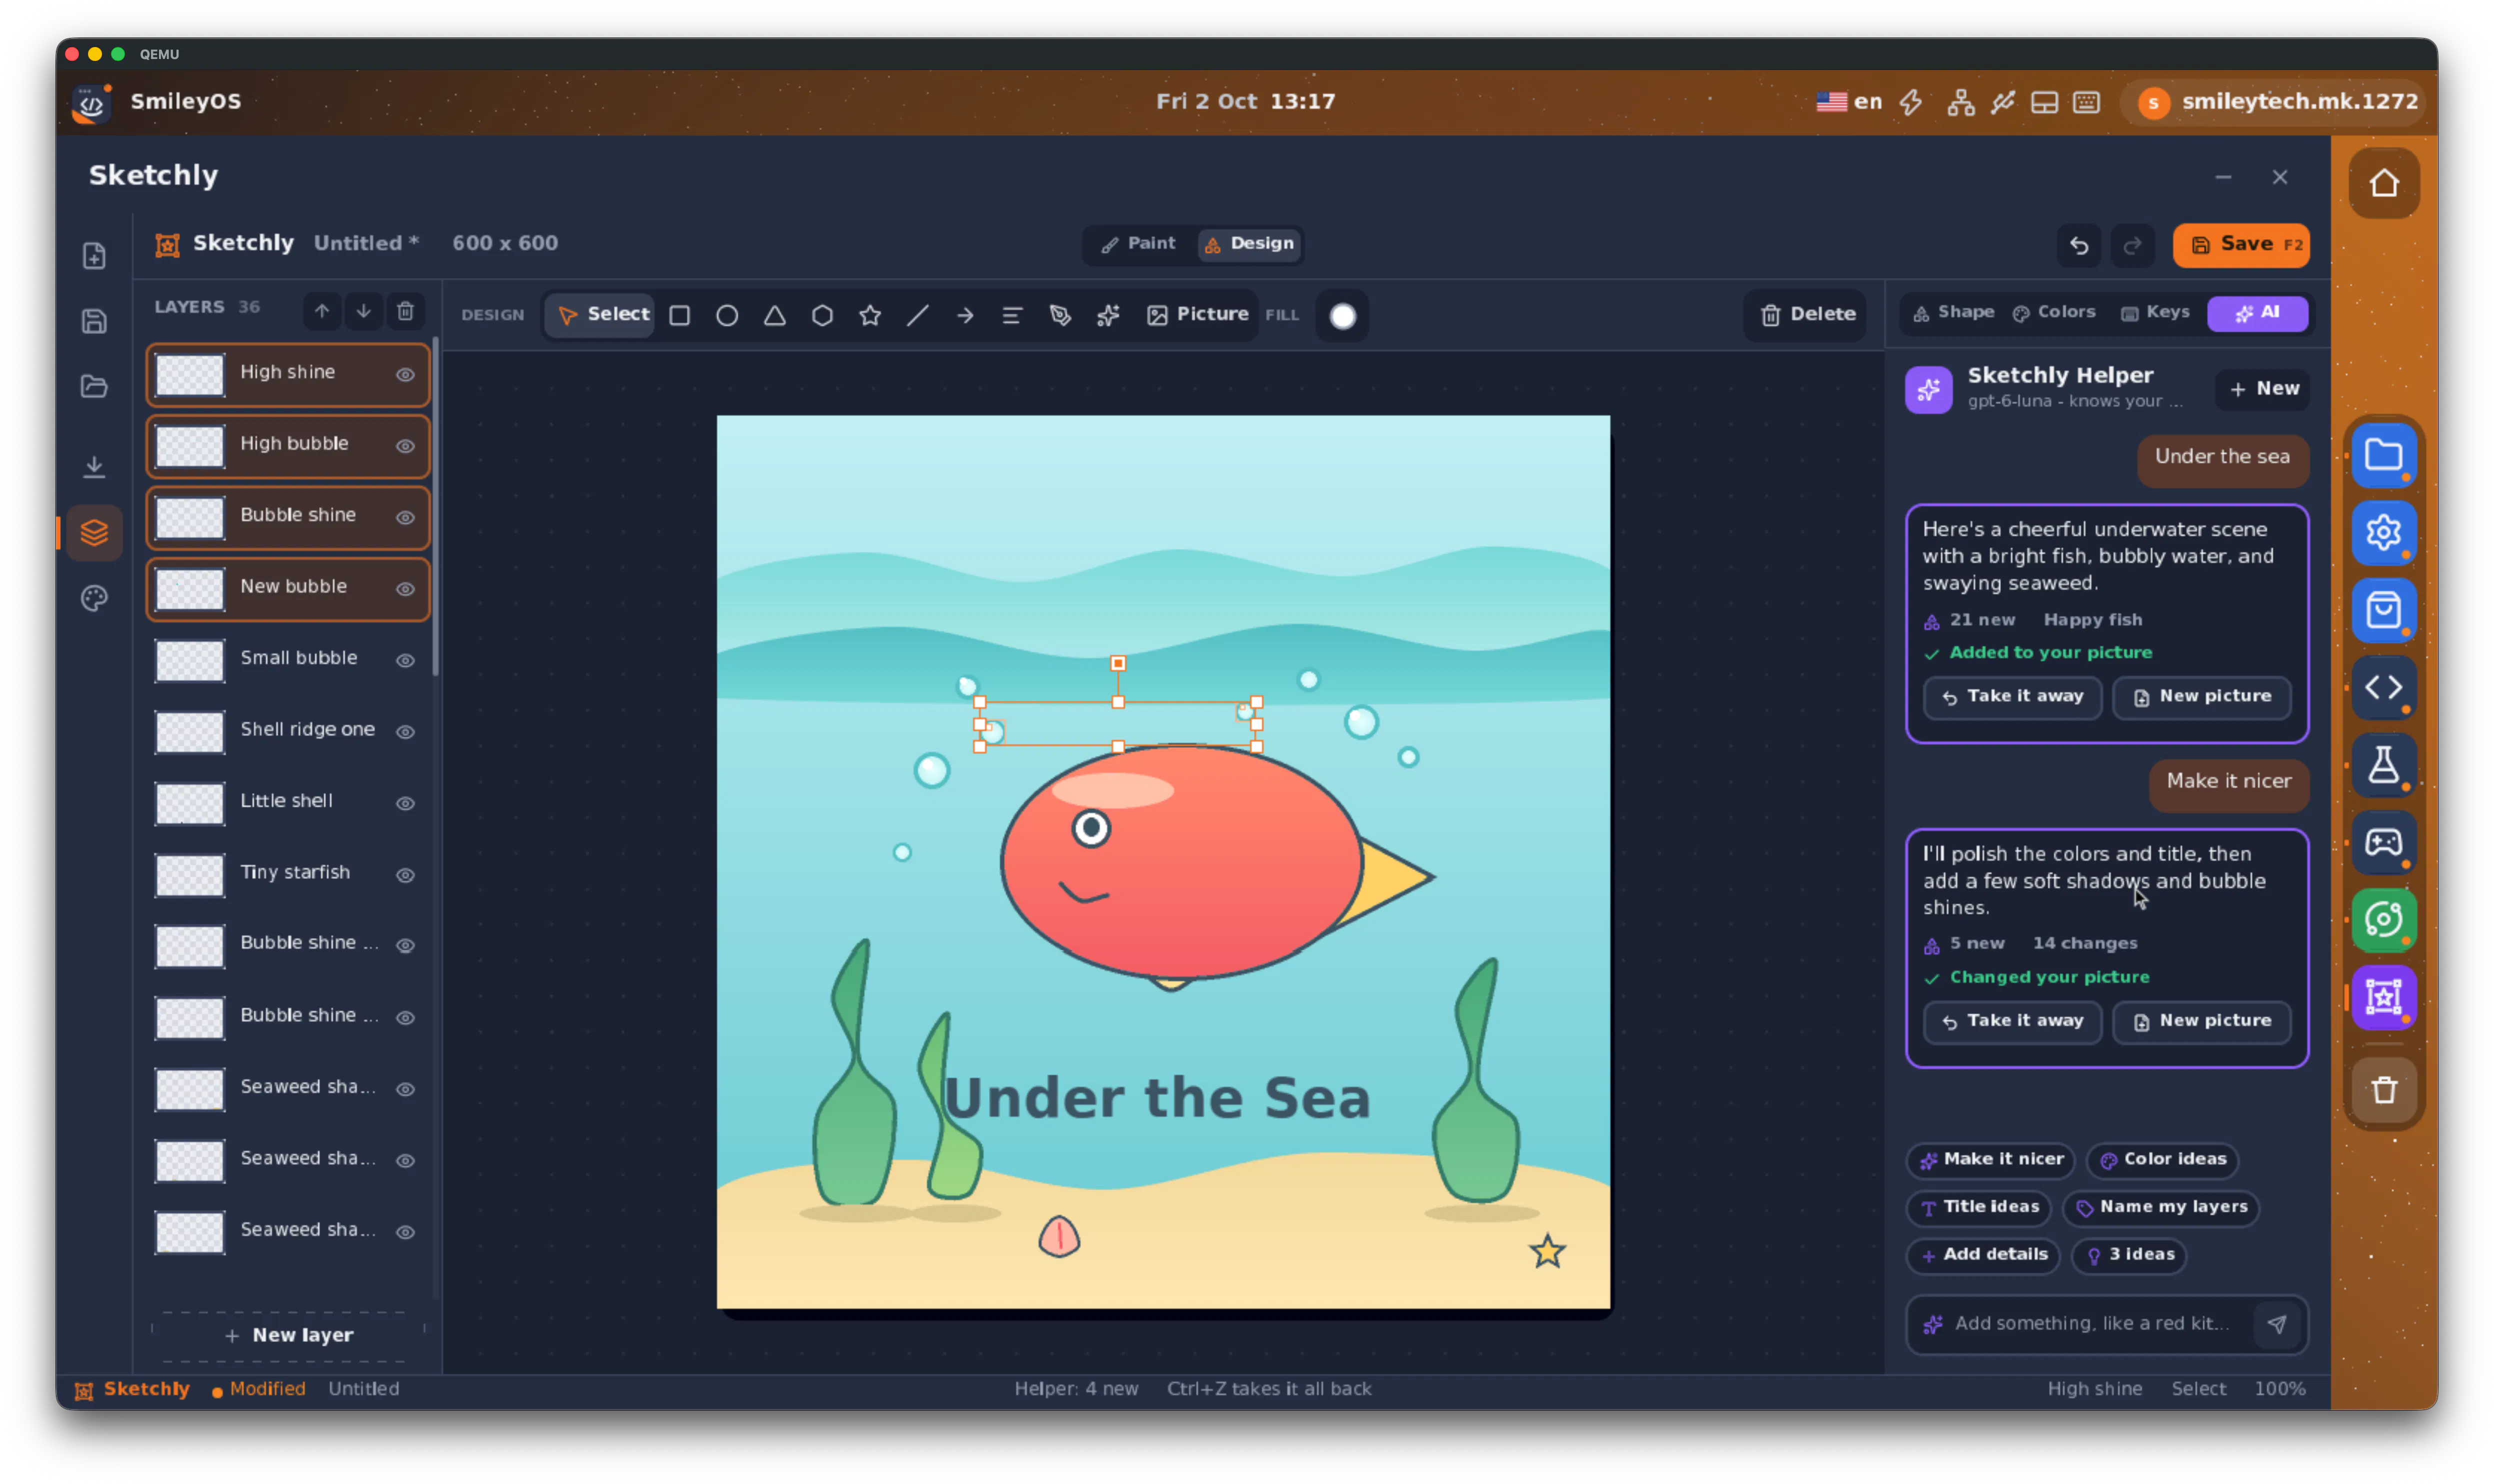
Task: Select the star shape tool
Action: (x=870, y=315)
